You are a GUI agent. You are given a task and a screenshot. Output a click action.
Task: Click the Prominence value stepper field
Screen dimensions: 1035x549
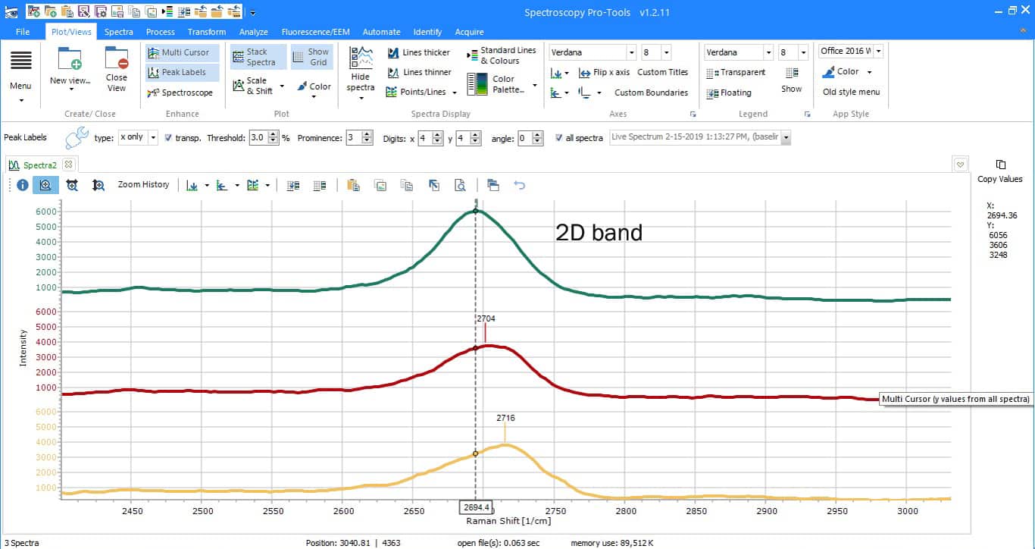coord(359,138)
